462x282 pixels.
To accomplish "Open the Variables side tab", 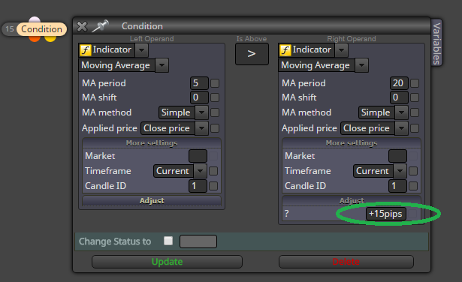I will click(436, 43).
